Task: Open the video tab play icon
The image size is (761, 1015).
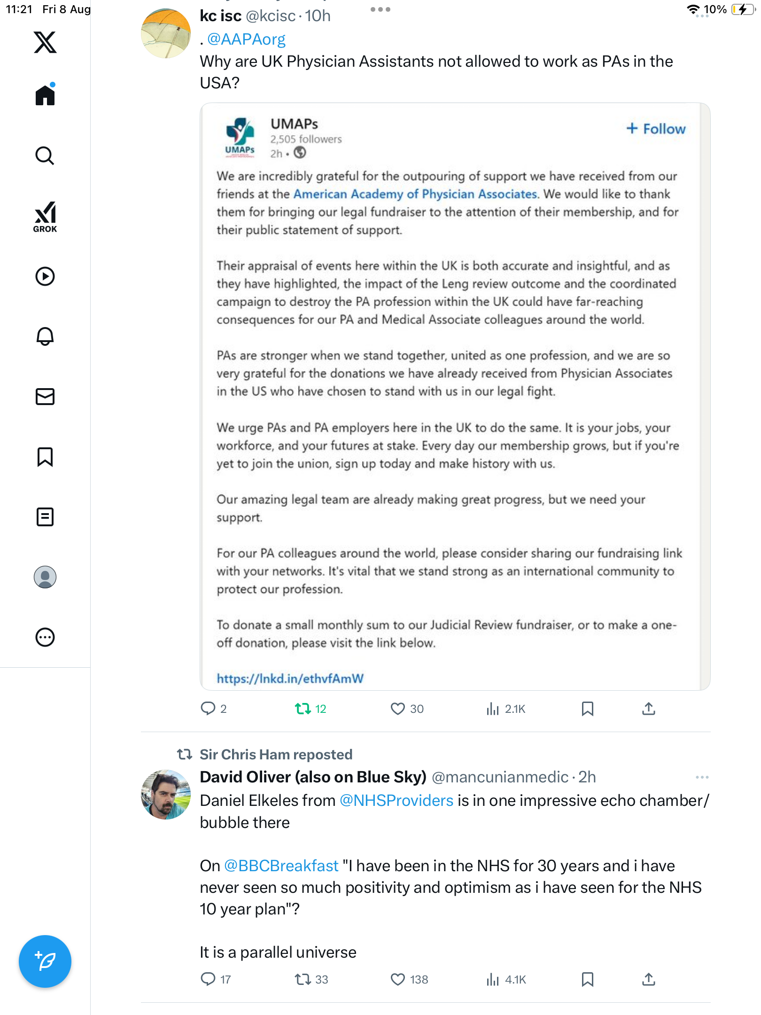Action: 45,276
